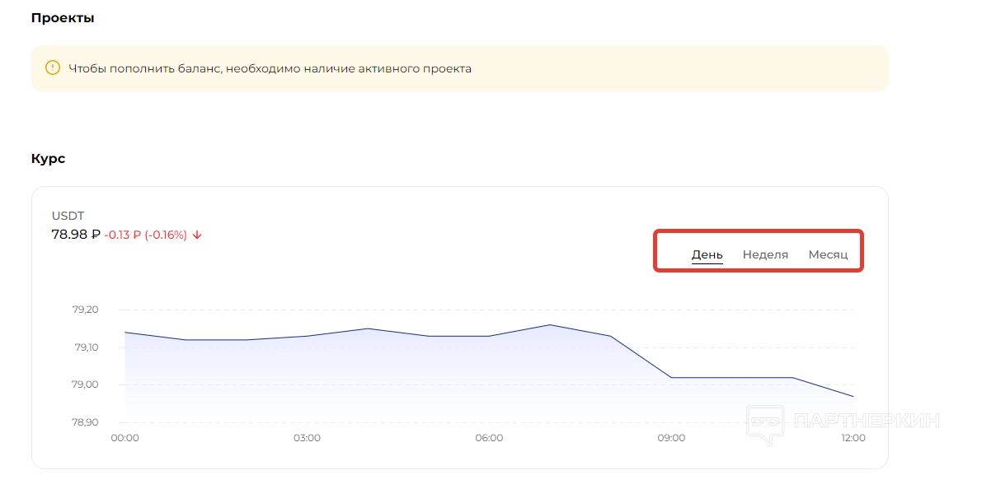The width and height of the screenshot is (982, 489).
Task: Show the Месяц rate chart
Action: click(828, 254)
